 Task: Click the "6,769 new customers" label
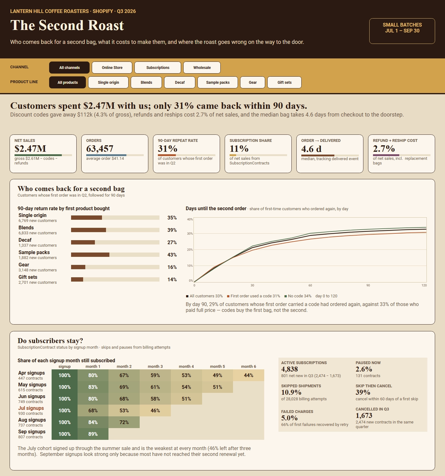click(38, 221)
